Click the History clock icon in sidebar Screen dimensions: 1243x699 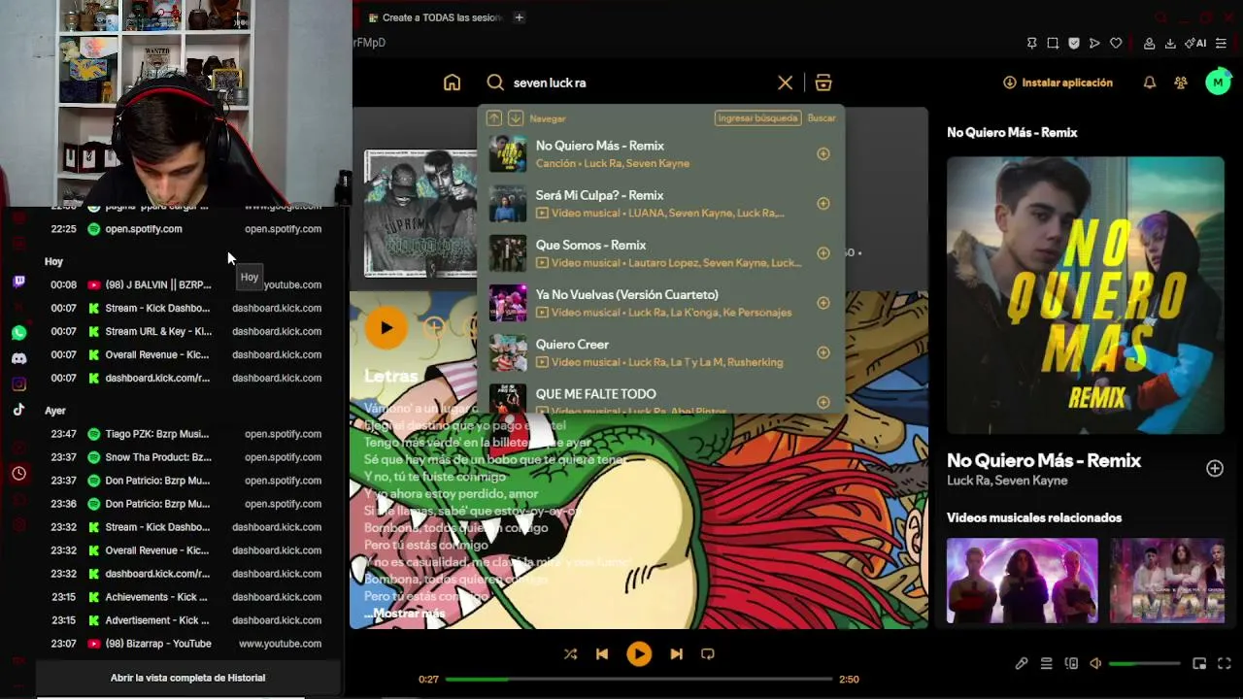pyautogui.click(x=18, y=474)
